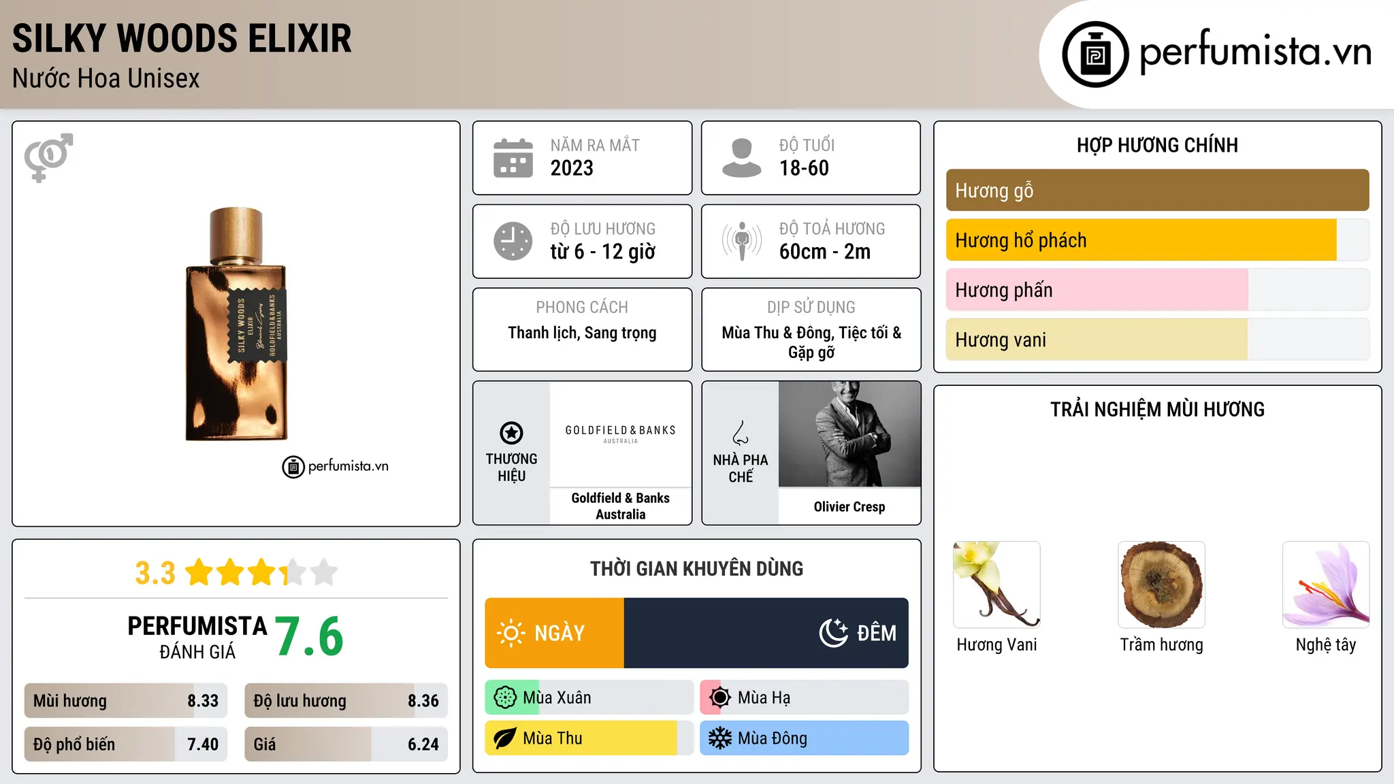Click the Hương phấn powdery accord bar
Screen dimensions: 1394x784
pyautogui.click(x=1158, y=290)
